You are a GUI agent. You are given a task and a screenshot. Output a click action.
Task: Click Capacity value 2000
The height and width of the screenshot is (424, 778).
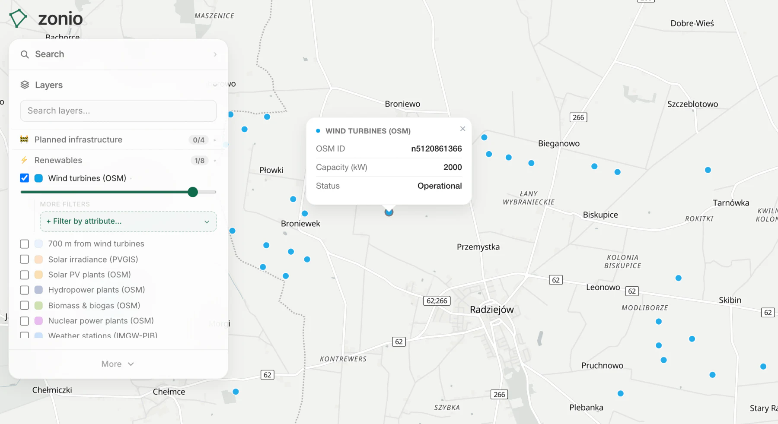(453, 167)
